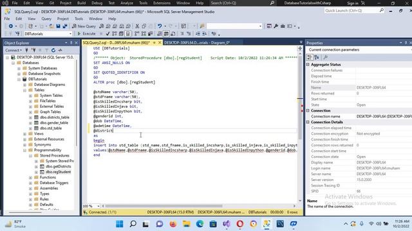Screen dimensions: 412x231
Task: Click Activity Monitor icon in Object Explorer toolbar
Action: (x=60, y=50)
